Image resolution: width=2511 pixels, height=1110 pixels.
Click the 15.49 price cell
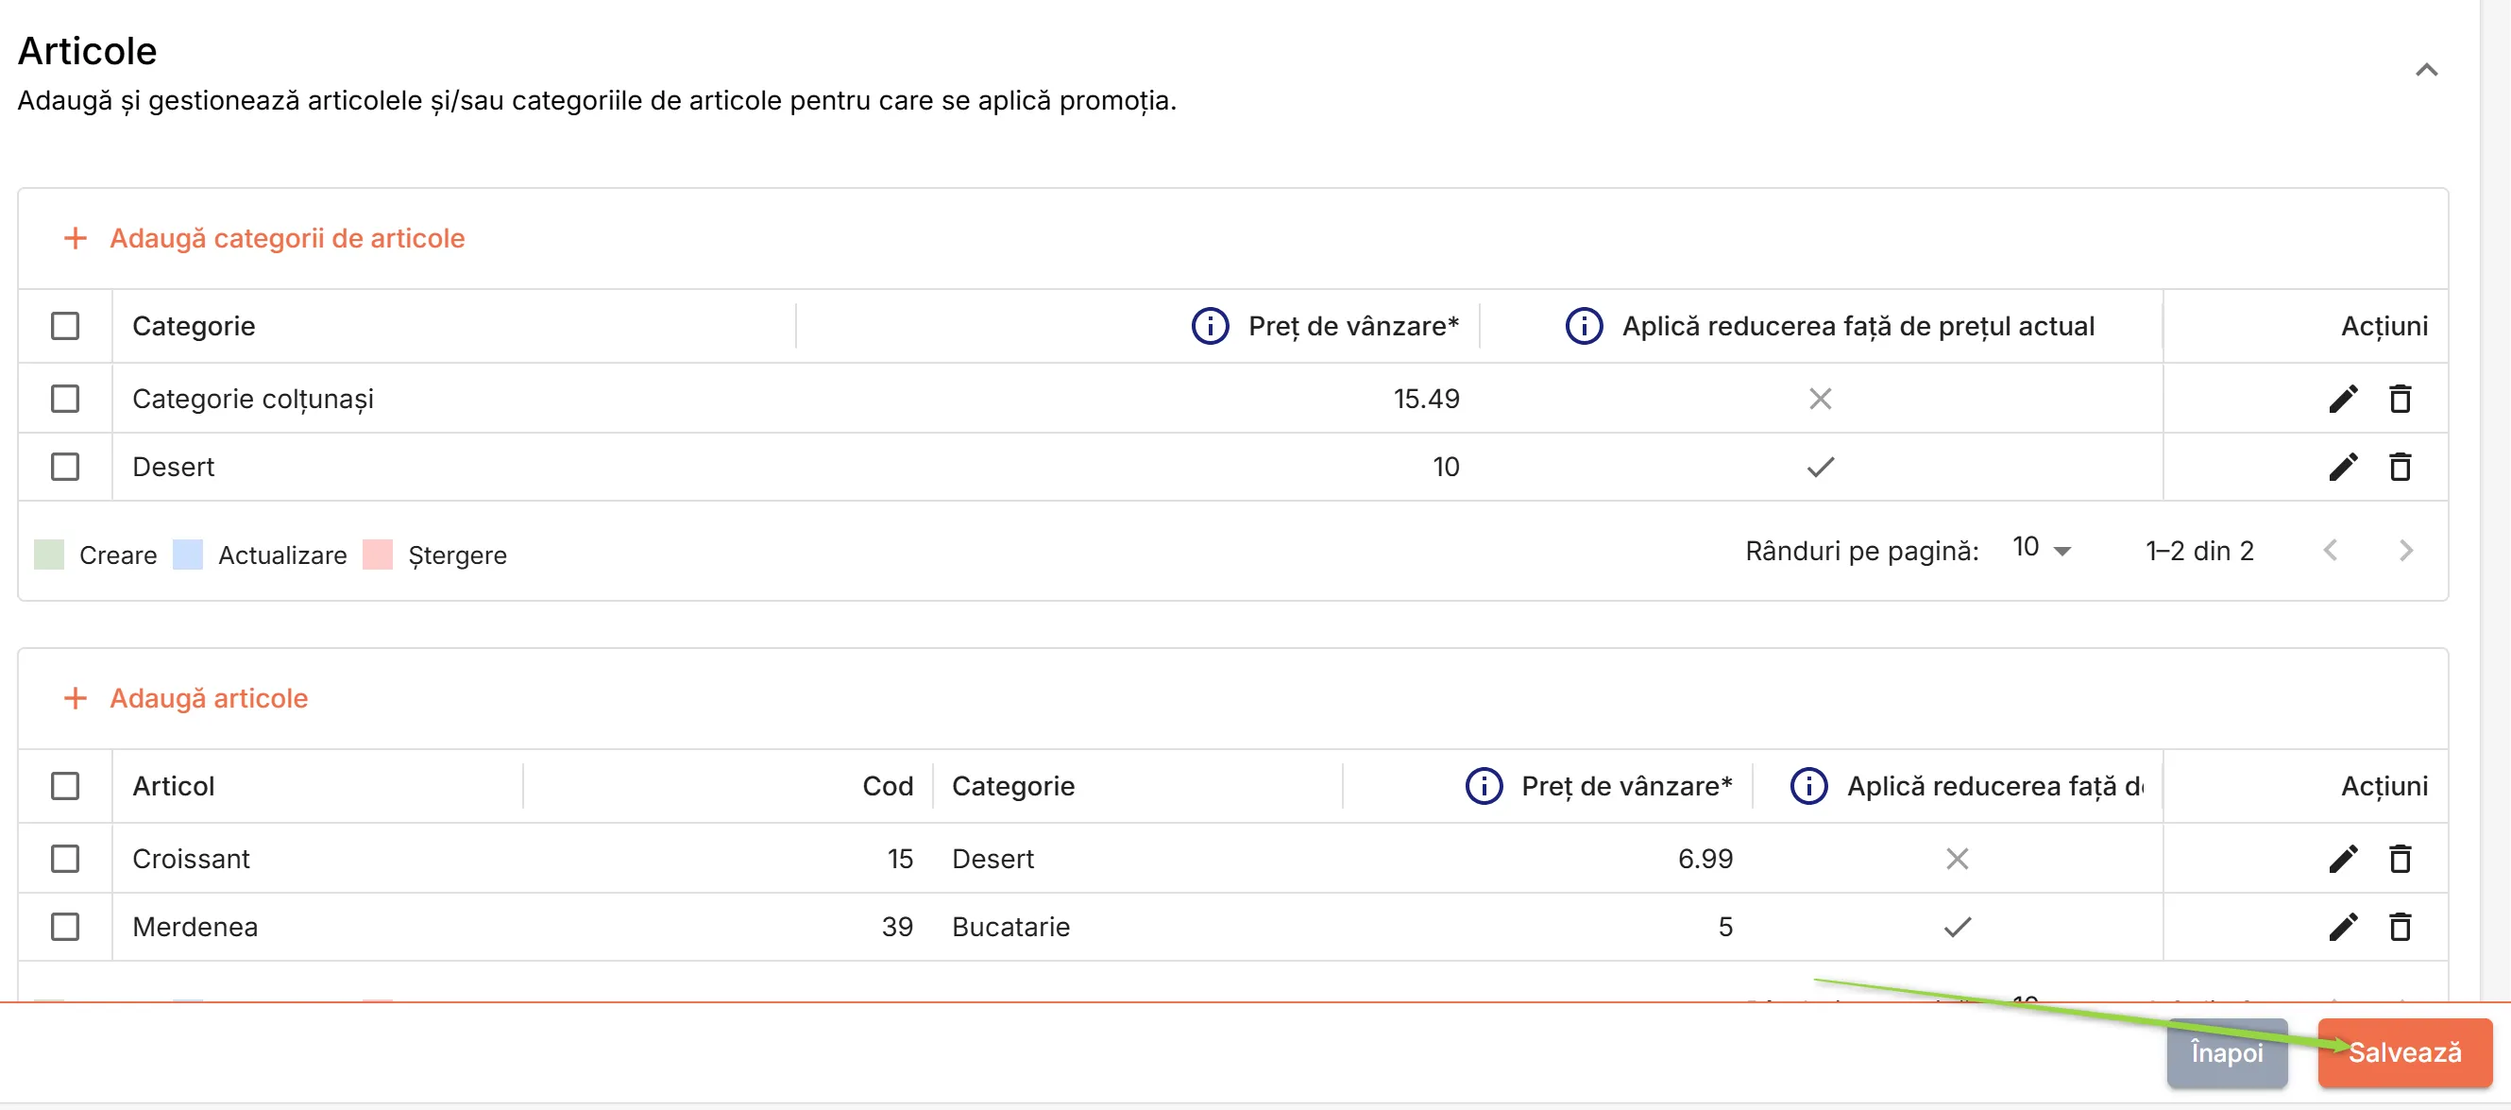(x=1426, y=399)
